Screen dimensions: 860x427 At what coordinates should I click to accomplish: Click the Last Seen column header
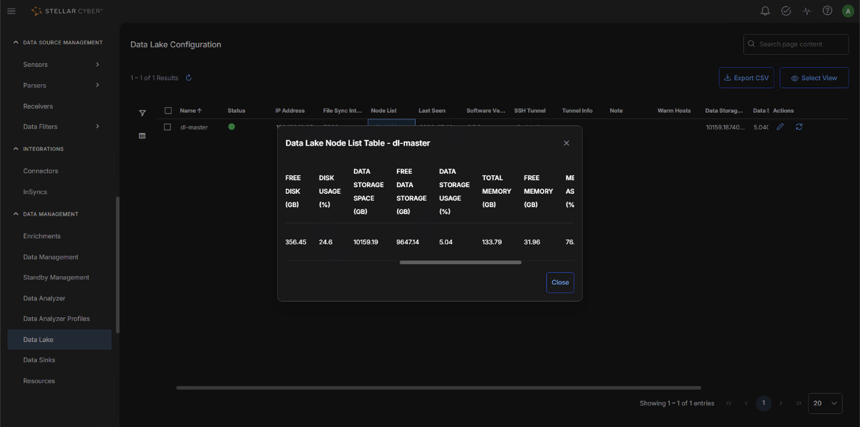(x=432, y=111)
